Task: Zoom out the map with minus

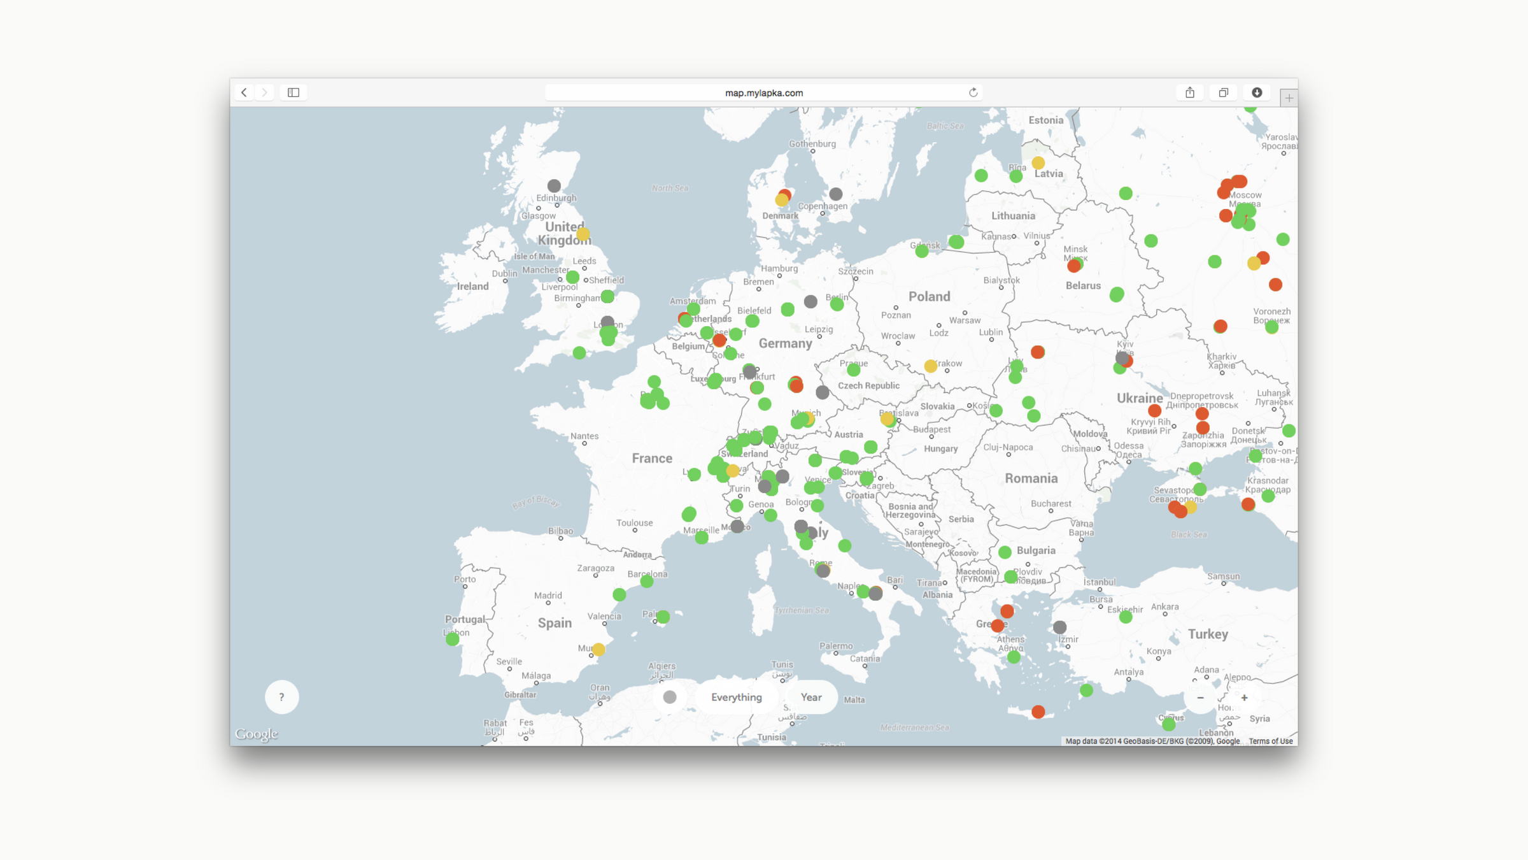Action: tap(1200, 698)
